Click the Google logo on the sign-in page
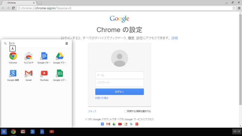Viewport: 242px width, 136px height. tap(119, 19)
